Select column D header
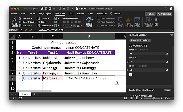This screenshot has height=112, width=183. point(89,36)
